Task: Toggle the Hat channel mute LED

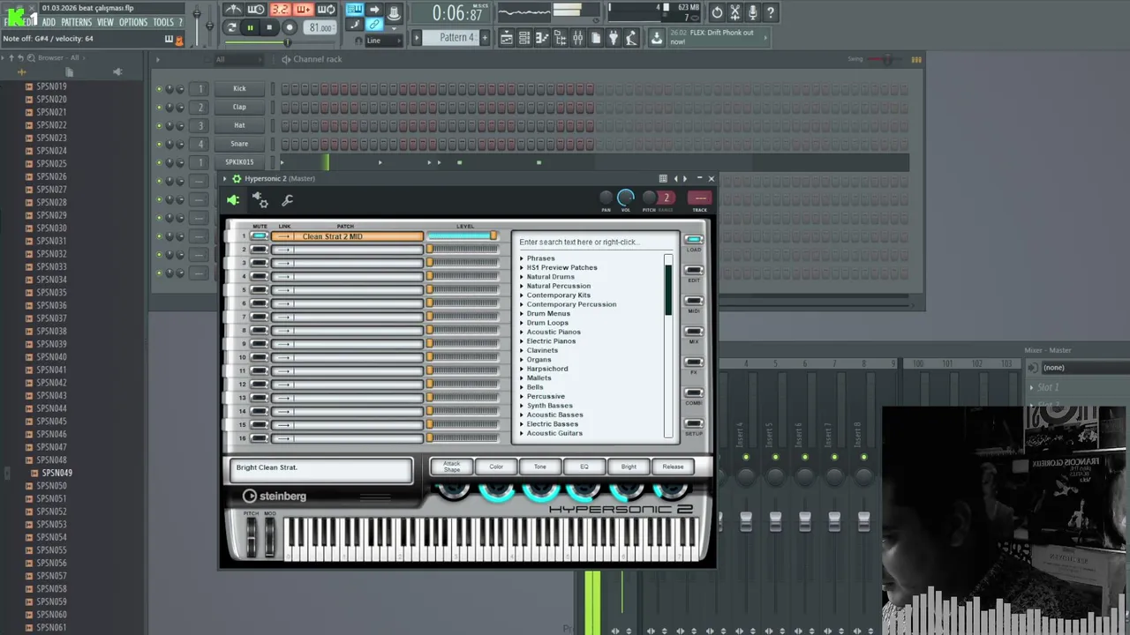Action: click(x=160, y=126)
